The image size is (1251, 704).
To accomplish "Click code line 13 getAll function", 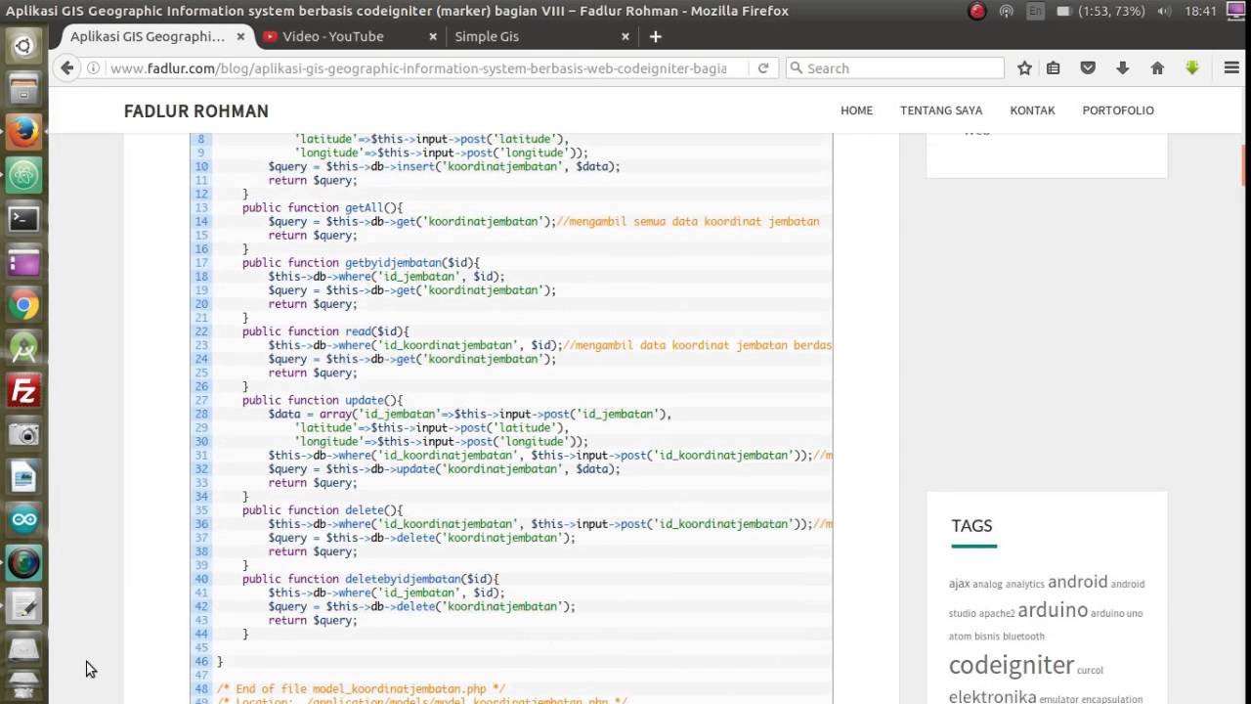I will tap(322, 207).
